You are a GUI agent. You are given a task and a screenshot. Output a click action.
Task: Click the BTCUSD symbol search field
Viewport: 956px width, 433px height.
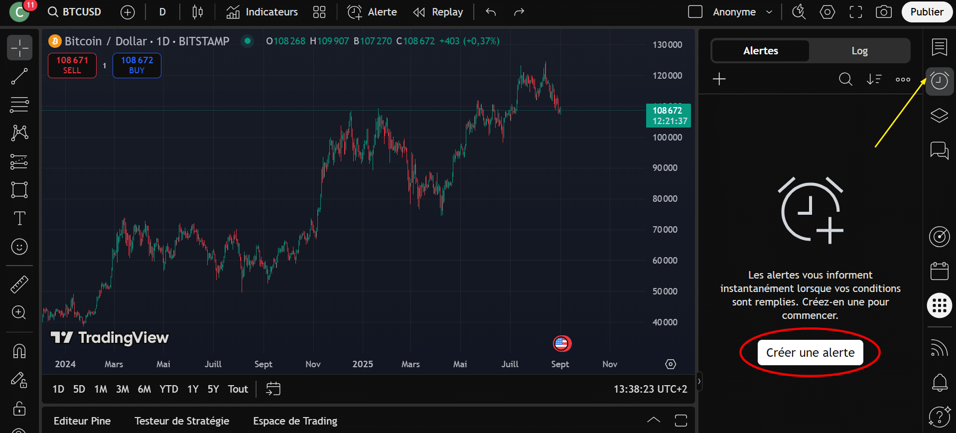(x=75, y=12)
